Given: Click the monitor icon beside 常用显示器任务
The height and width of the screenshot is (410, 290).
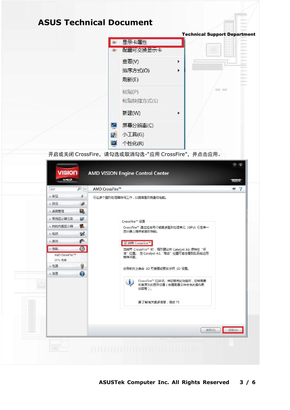Looking at the screenshot, I should [x=82, y=219].
